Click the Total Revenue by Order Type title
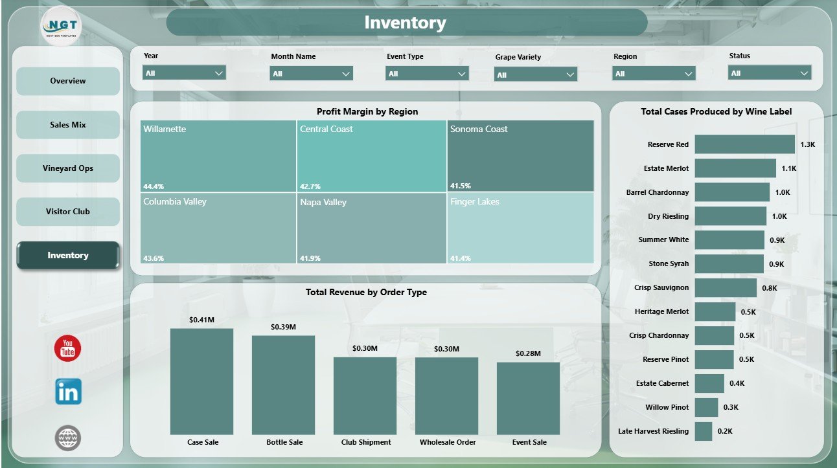This screenshot has height=468, width=837. 366,292
